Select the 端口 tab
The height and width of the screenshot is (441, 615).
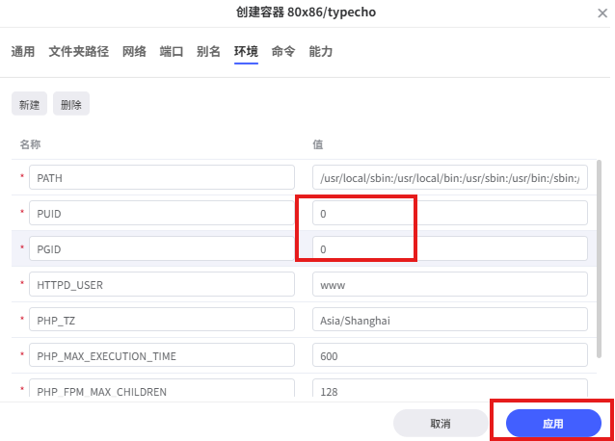coord(172,52)
